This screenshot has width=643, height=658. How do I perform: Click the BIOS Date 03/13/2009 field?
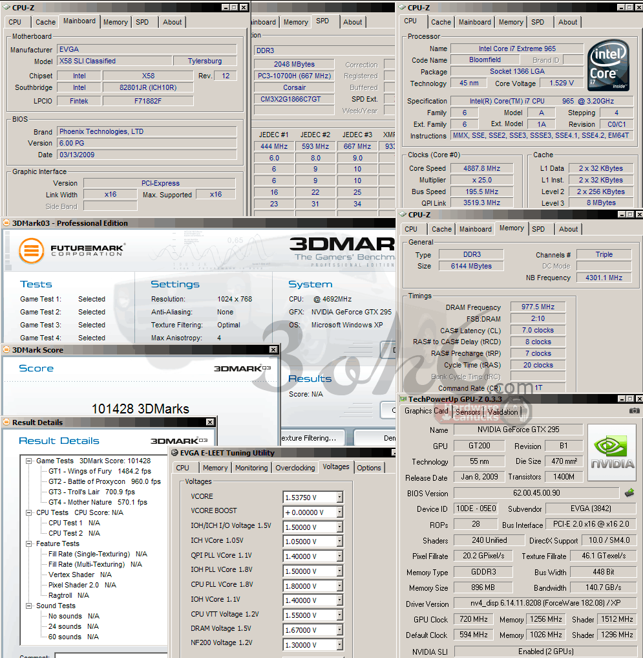point(147,155)
